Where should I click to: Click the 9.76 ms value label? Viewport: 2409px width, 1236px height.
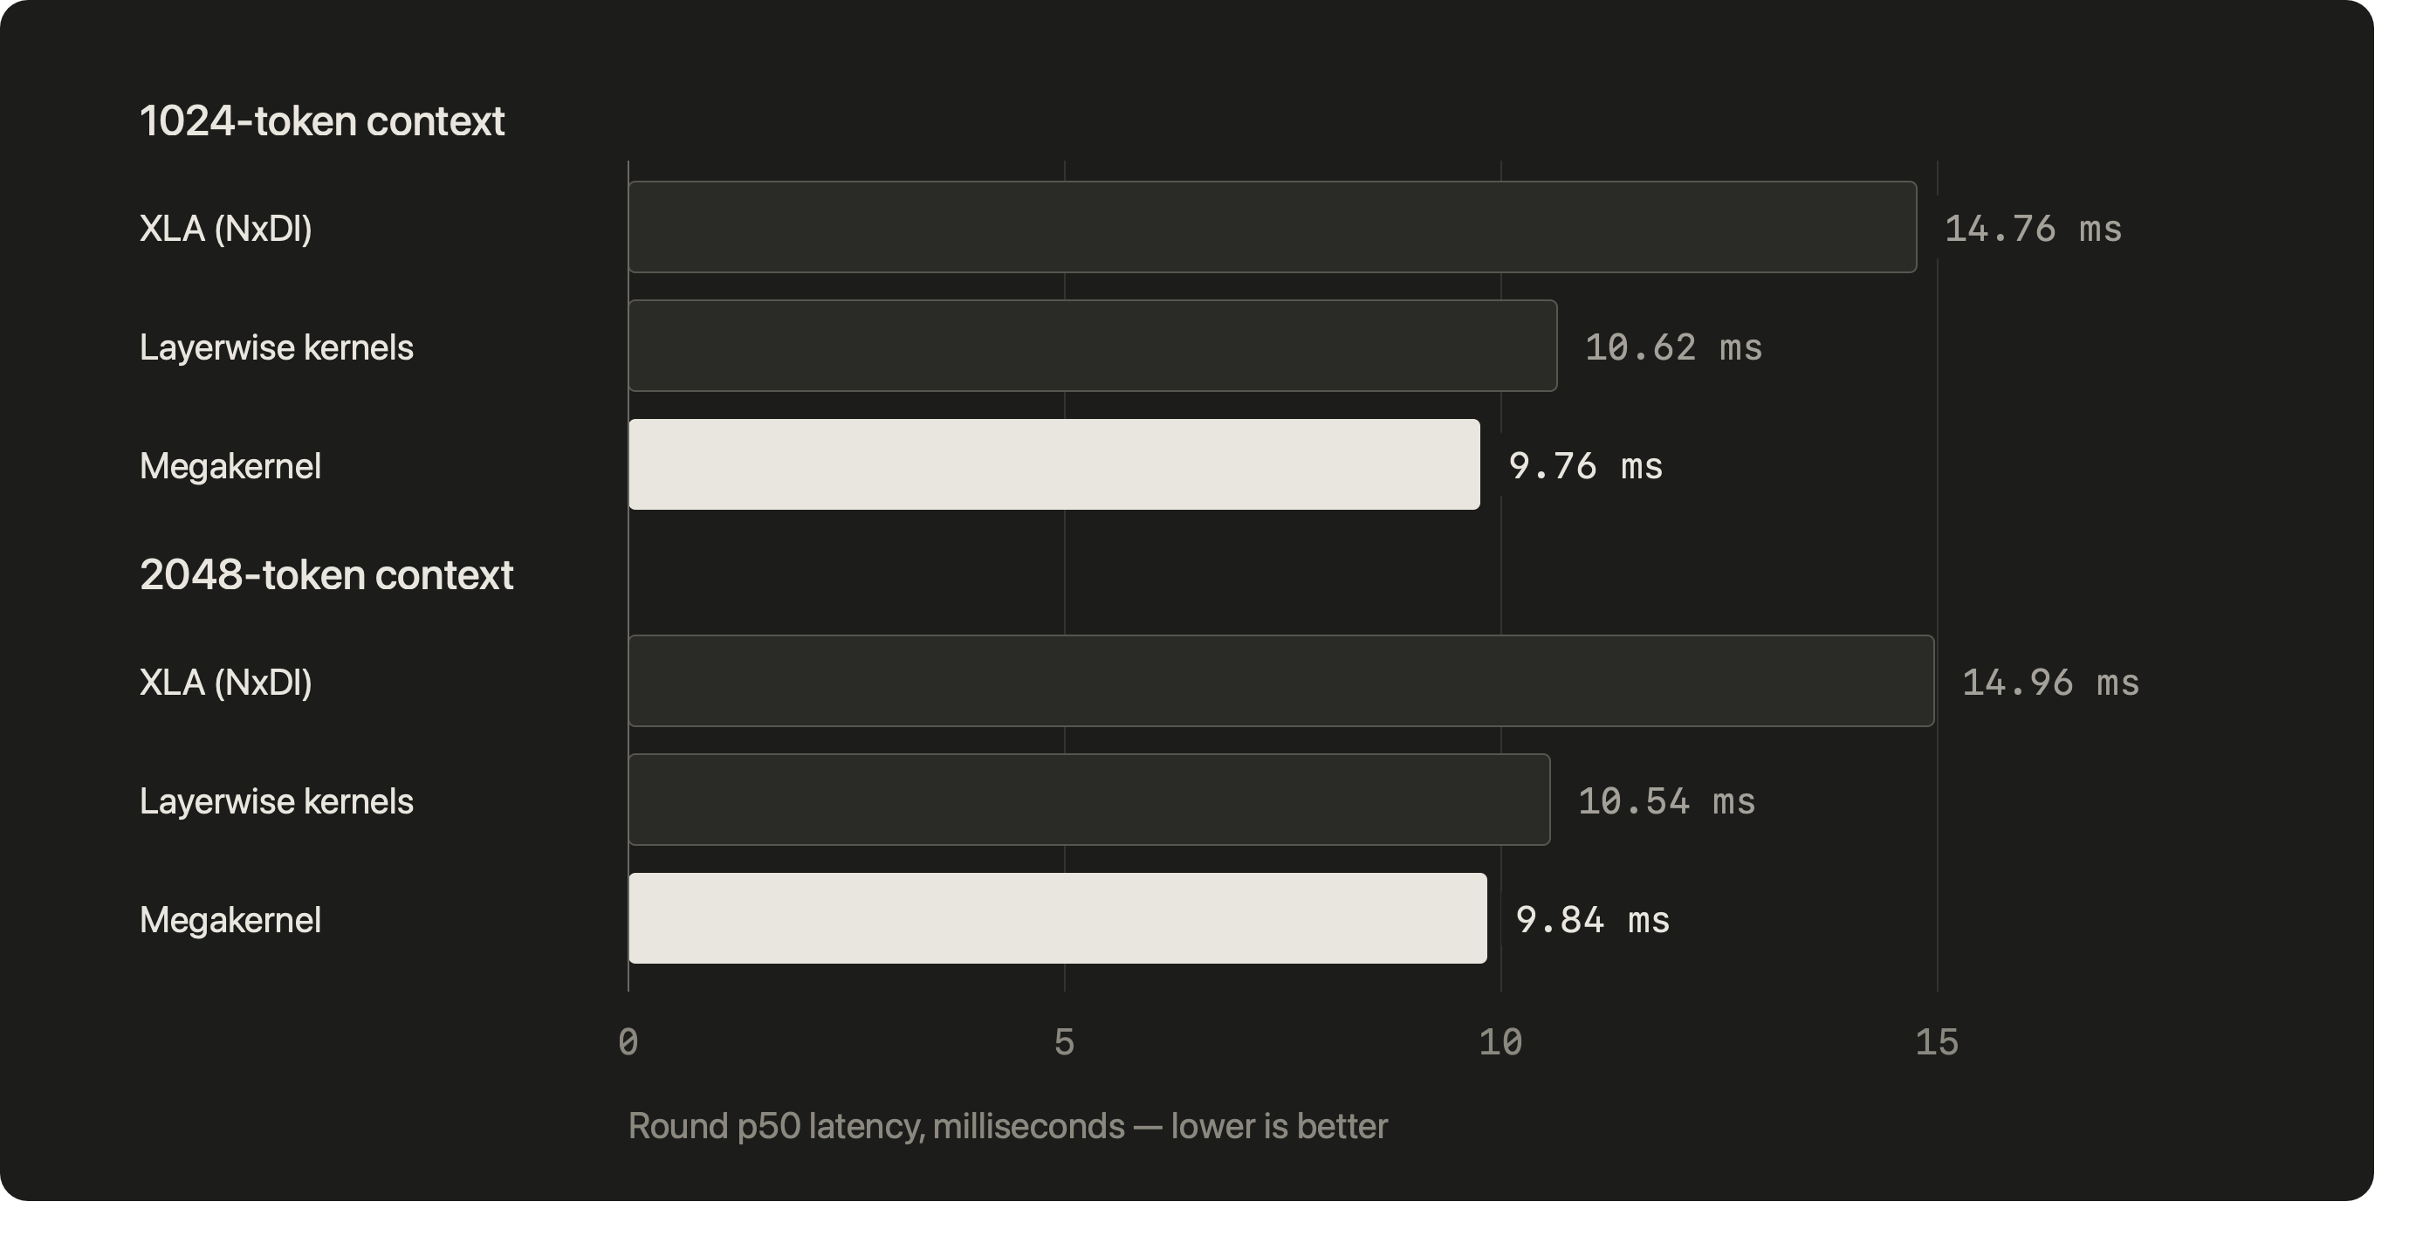[x=1586, y=466]
